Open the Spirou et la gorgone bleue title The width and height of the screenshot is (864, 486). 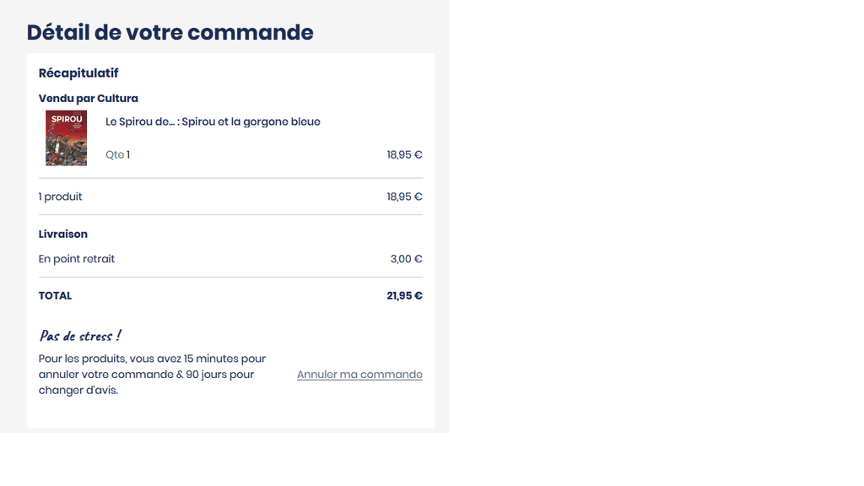coord(213,121)
